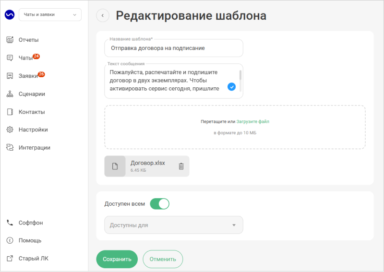Delete Договор.xlsx with the trash icon
This screenshot has height=272, width=384.
(x=181, y=166)
